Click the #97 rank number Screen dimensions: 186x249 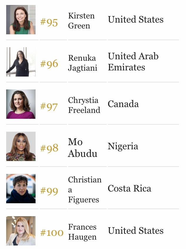(49, 106)
